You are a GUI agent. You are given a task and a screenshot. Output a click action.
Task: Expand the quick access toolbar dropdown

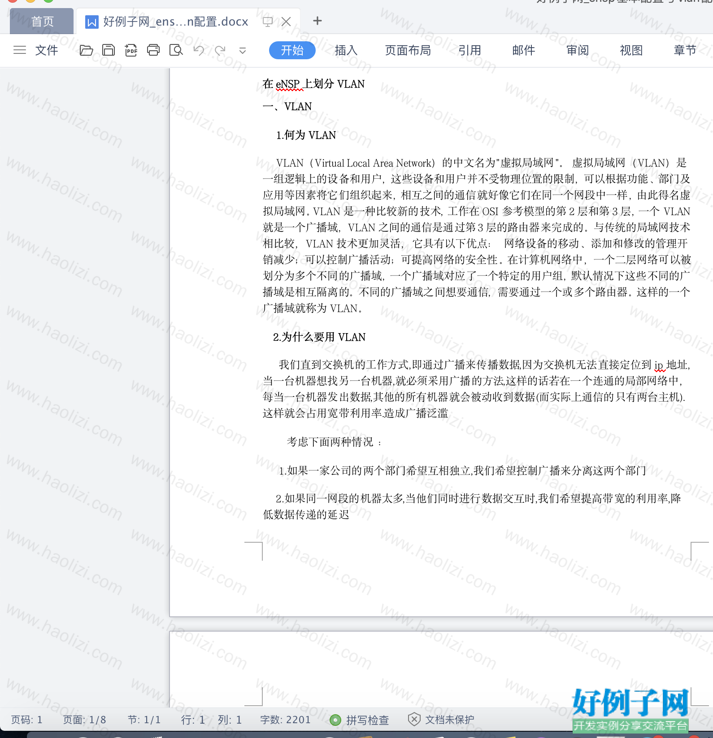point(243,51)
